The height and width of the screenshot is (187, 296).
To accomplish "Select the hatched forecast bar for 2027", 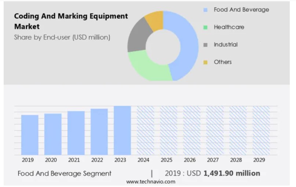I will tap(215, 130).
